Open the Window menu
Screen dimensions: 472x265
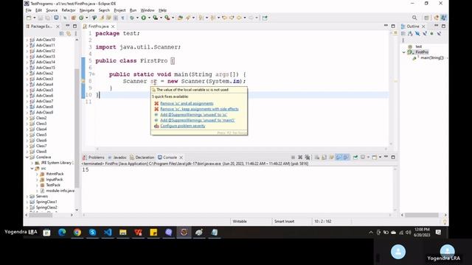tap(147, 10)
